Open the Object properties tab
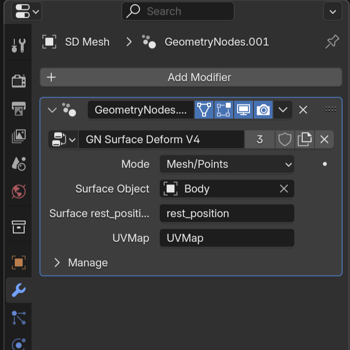This screenshot has width=350, height=350. coord(18,262)
